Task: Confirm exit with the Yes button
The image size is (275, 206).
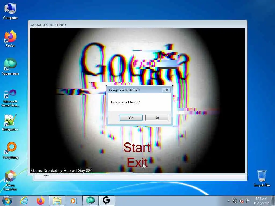Action: [x=131, y=118]
